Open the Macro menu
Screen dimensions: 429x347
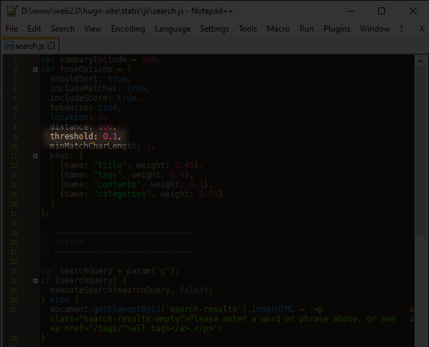[278, 29]
